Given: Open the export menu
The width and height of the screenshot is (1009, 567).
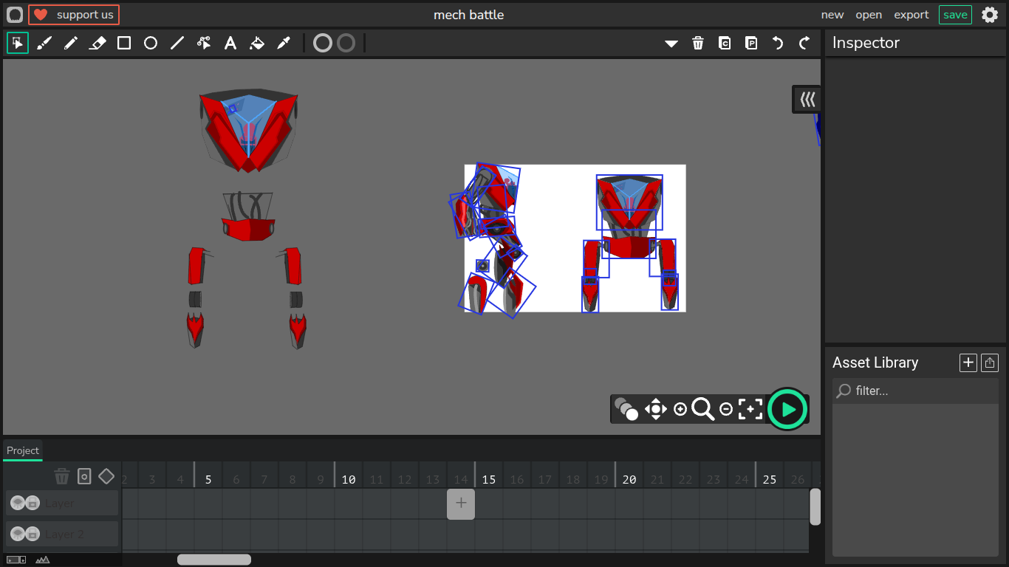Looking at the screenshot, I should (x=911, y=15).
